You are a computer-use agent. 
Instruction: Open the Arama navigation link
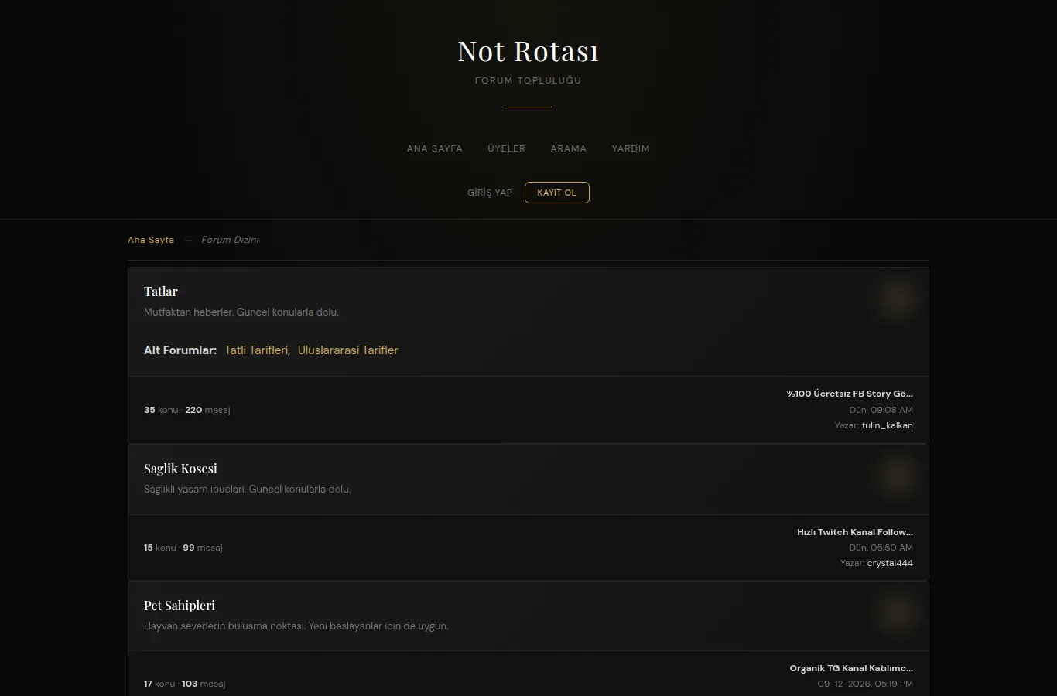[569, 148]
